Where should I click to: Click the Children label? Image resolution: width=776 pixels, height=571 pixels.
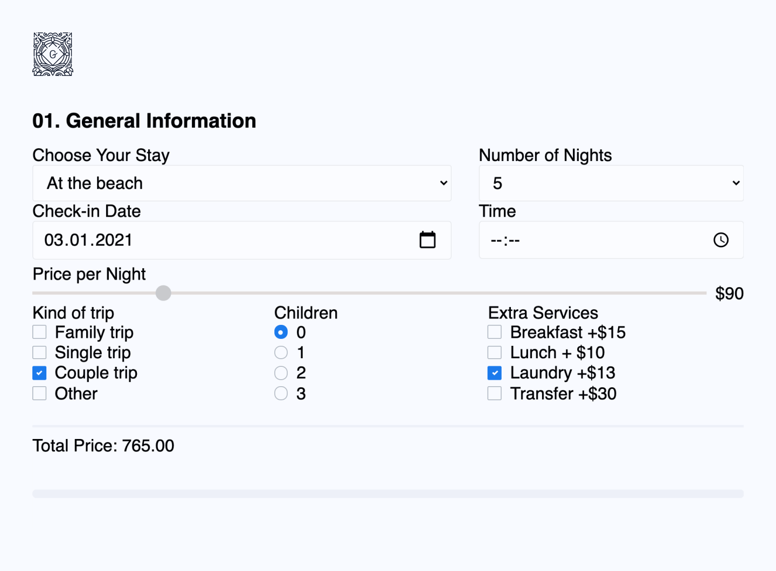coord(306,313)
